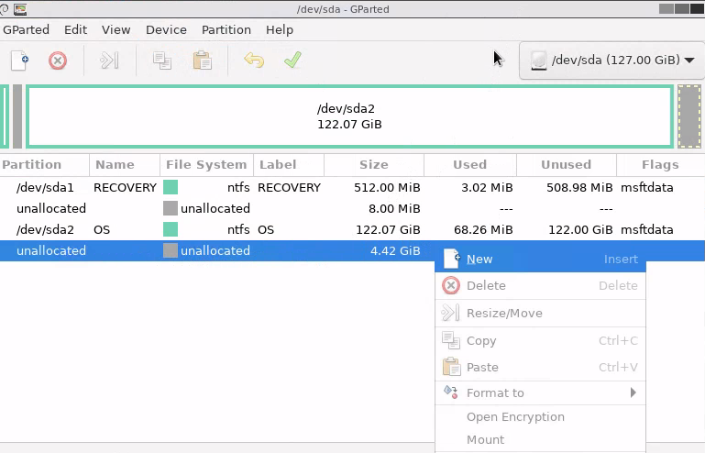705x453 pixels.
Task: Click the Copy partition toolbar icon
Action: tap(162, 61)
